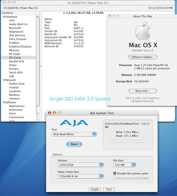Image resolution: width=177 pixels, height=196 pixels.
Task: Toggle Disable file system cache checkbox
Action: click(115, 174)
